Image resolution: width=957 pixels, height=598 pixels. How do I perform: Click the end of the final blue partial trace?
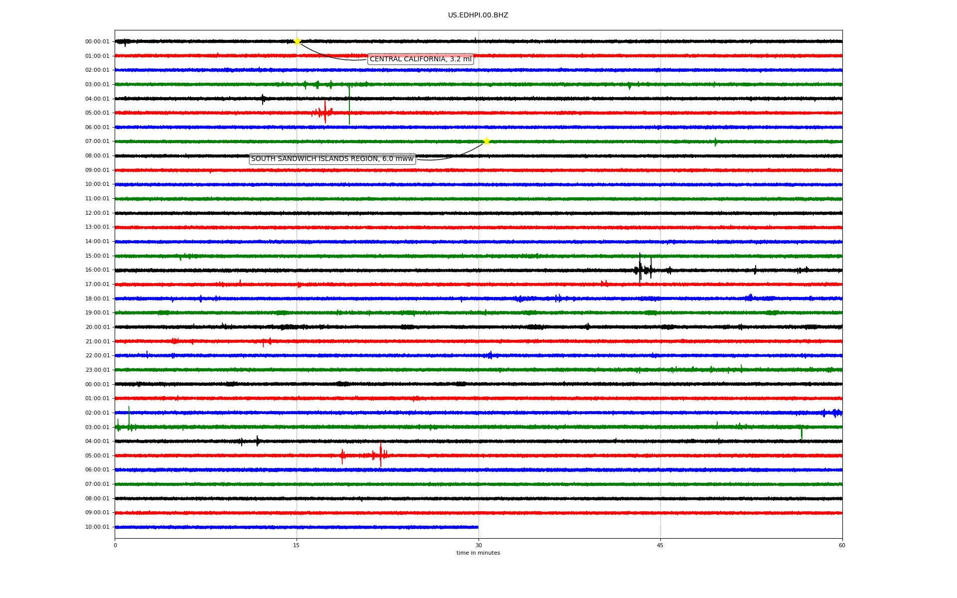(x=478, y=527)
